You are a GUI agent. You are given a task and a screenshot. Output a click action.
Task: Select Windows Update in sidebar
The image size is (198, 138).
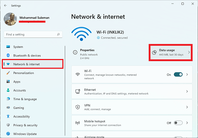pos(32,134)
